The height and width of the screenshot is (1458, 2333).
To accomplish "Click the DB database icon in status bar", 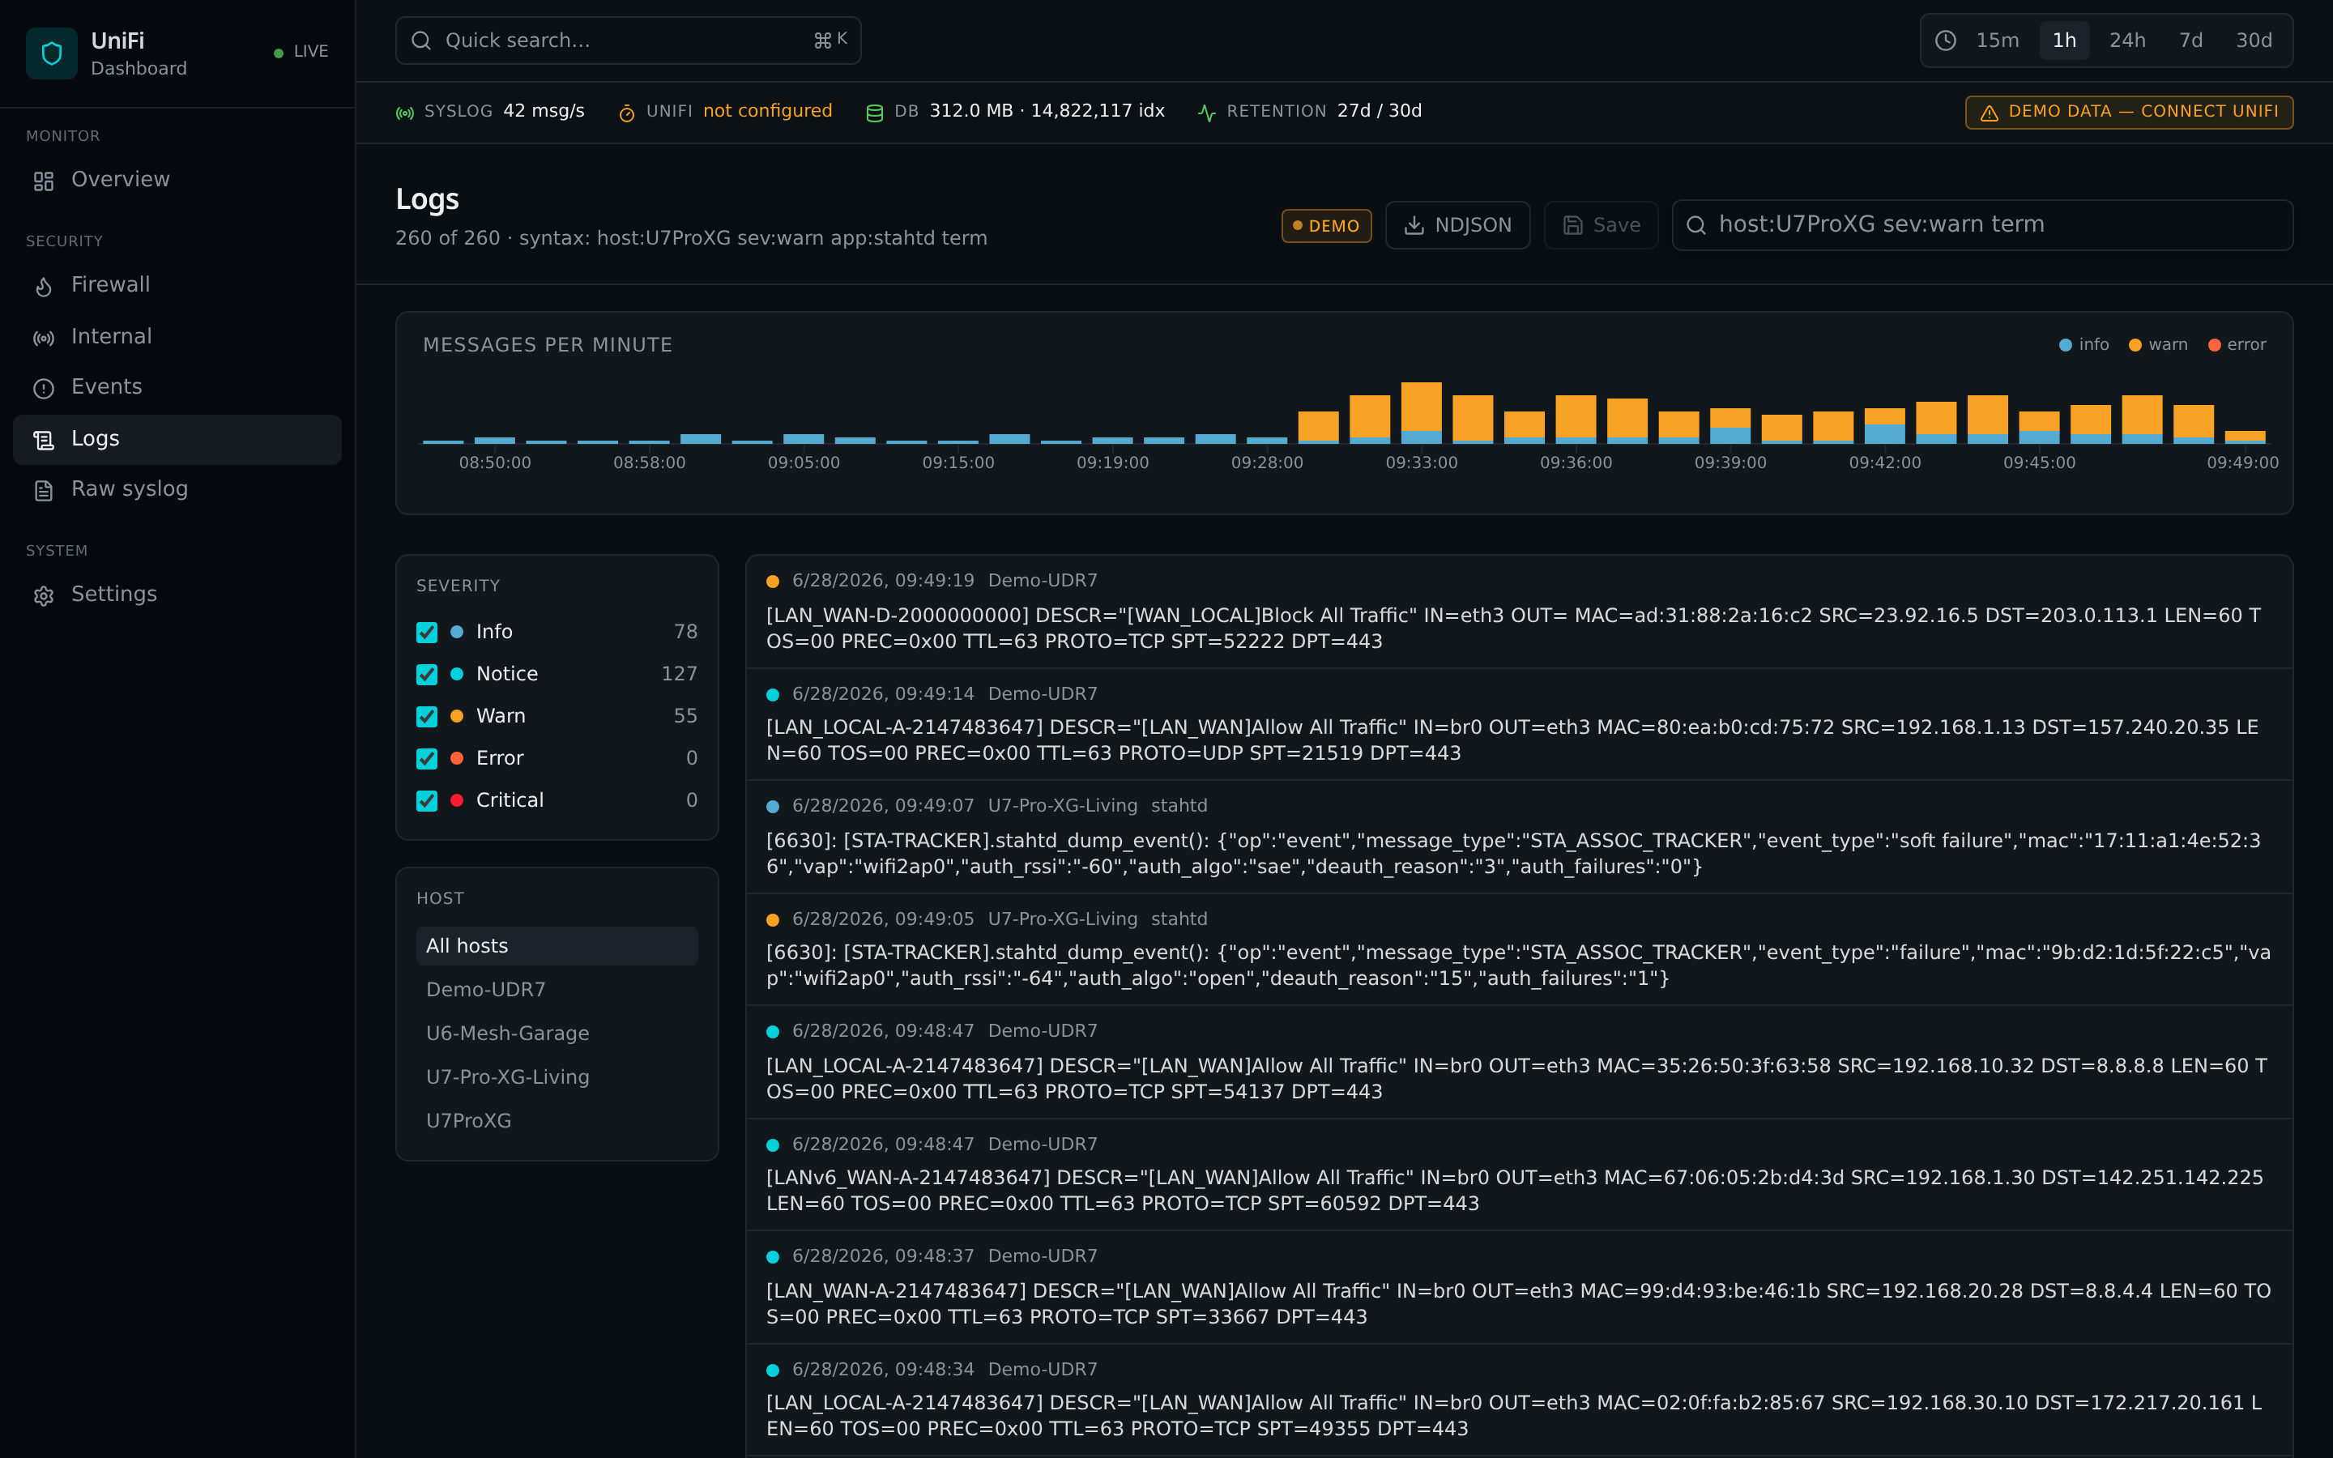I will (874, 113).
